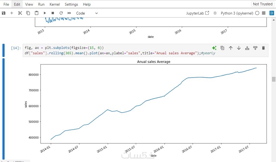Duplicate the cell from the cell toolbar
This screenshot has width=276, height=162.
pyautogui.click(x=222, y=48)
